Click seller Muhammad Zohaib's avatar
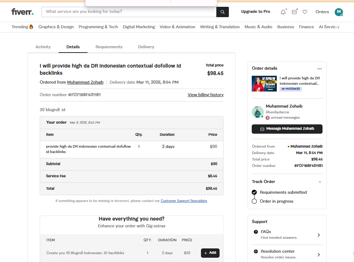The height and width of the screenshot is (262, 354). 257,112
